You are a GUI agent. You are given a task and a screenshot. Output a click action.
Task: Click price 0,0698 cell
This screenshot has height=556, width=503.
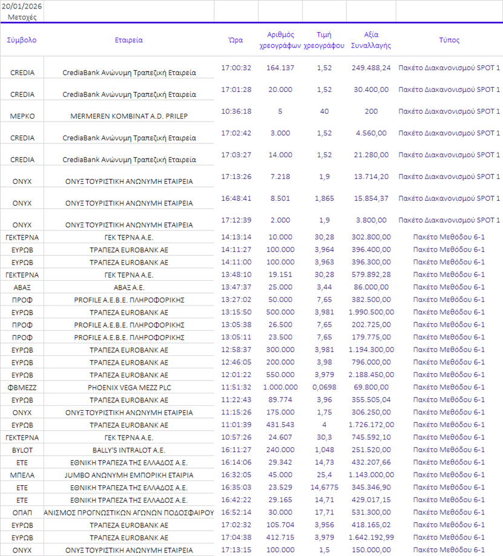click(324, 387)
